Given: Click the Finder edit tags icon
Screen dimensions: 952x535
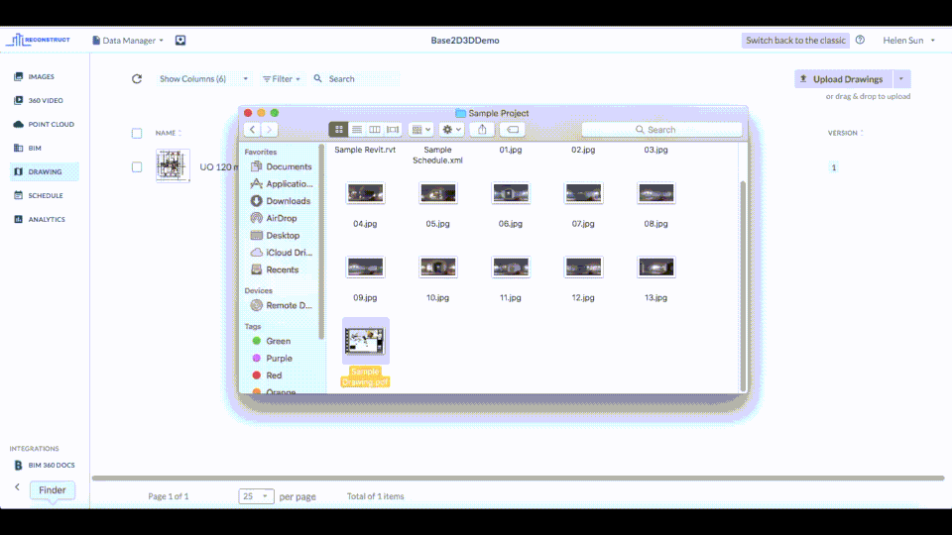Looking at the screenshot, I should pyautogui.click(x=513, y=129).
